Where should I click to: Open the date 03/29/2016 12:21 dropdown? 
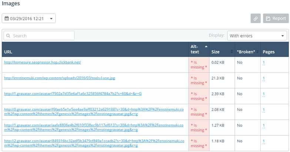[x=29, y=18]
